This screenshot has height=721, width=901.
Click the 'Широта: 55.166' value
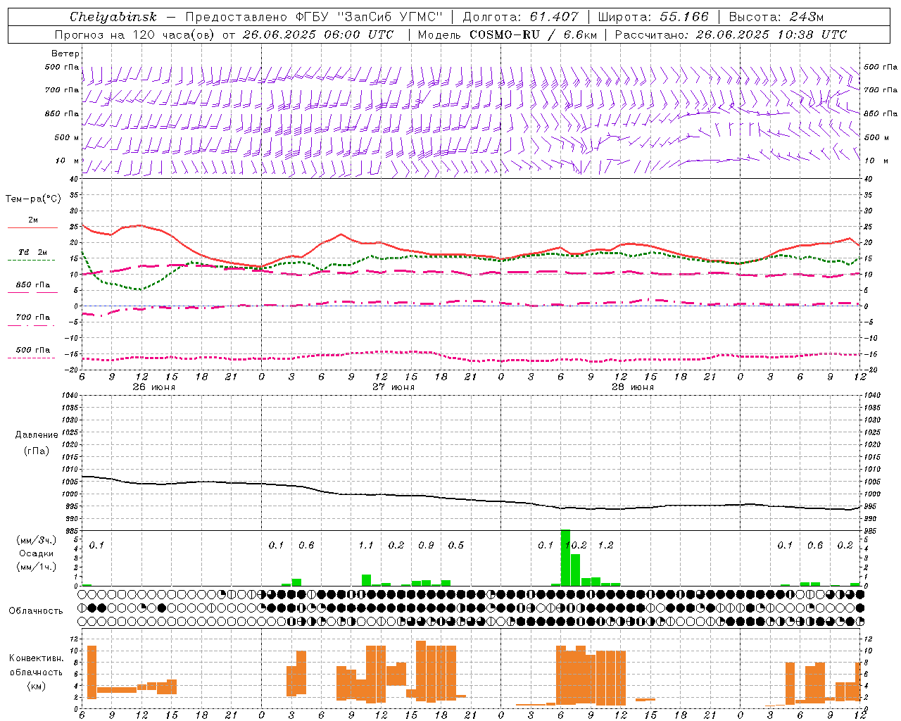pos(653,17)
